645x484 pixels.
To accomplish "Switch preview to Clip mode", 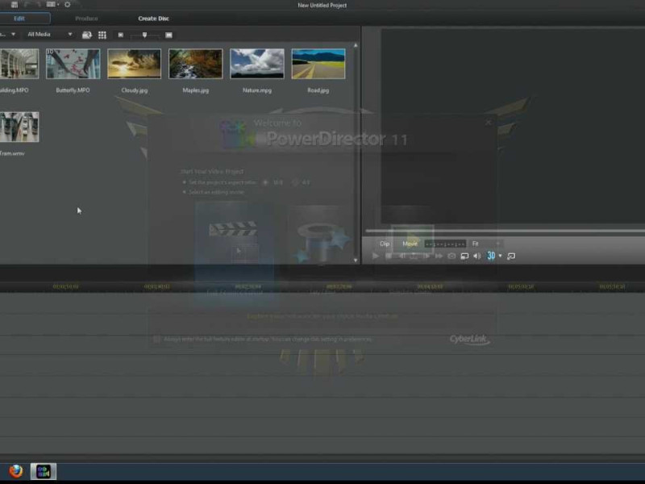I will 385,244.
